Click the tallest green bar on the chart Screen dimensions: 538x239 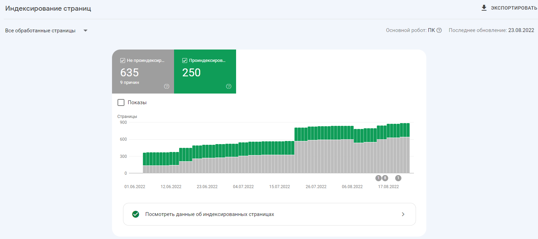click(408, 131)
